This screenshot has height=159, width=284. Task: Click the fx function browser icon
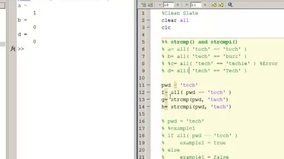tap(13, 49)
